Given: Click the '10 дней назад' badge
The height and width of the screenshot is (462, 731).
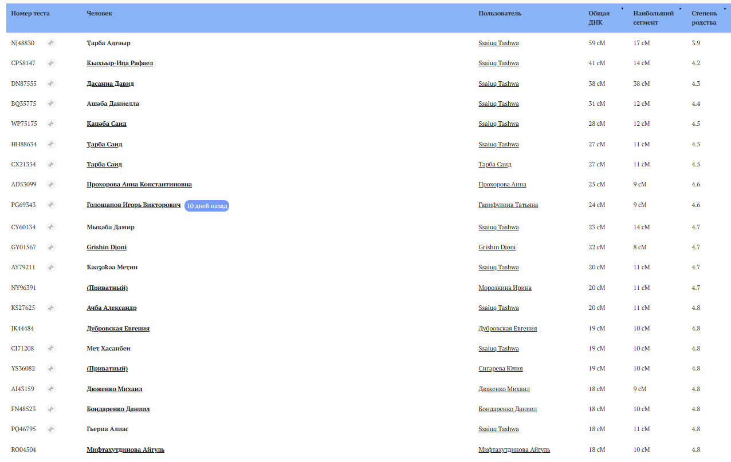Looking at the screenshot, I should (207, 206).
